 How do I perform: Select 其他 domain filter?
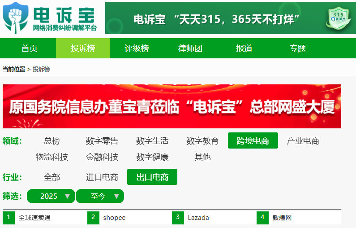(202, 157)
